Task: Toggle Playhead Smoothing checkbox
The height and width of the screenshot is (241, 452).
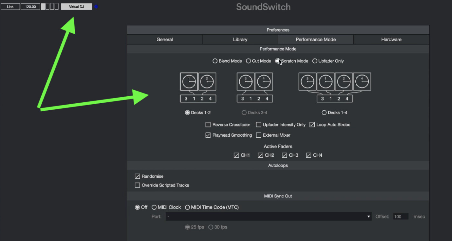Action: [x=208, y=135]
